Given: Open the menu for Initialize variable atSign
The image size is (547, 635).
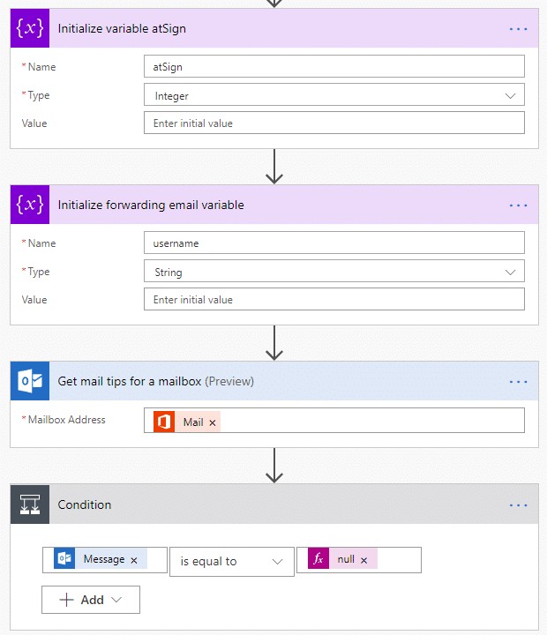Looking at the screenshot, I should [x=518, y=29].
